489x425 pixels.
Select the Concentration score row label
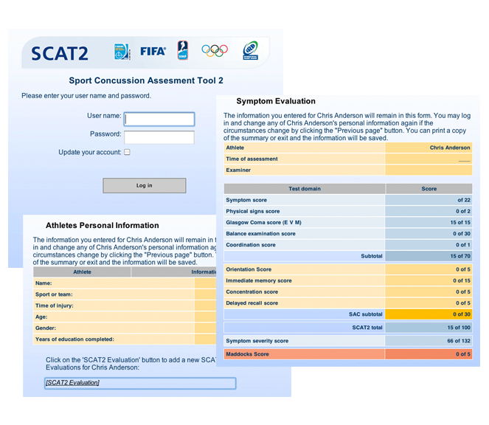pyautogui.click(x=252, y=291)
